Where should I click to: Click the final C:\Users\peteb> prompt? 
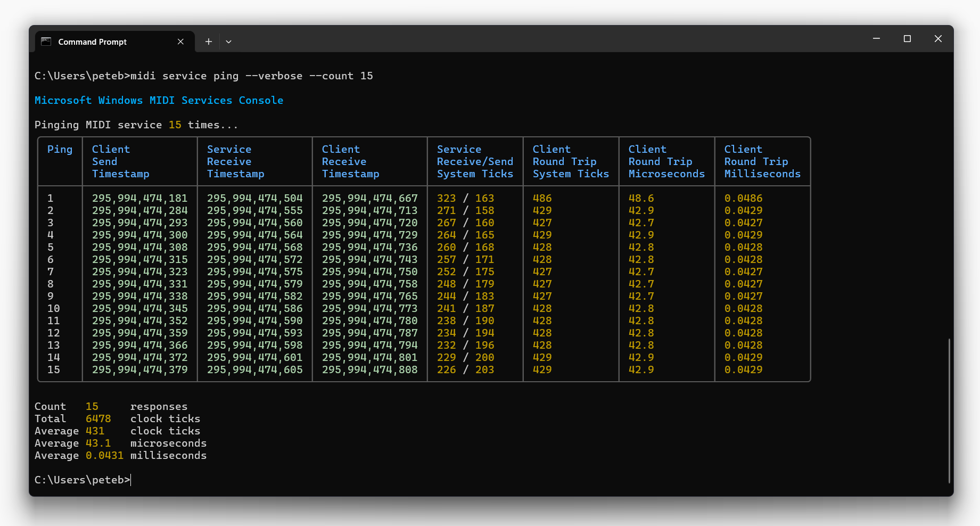[83, 480]
